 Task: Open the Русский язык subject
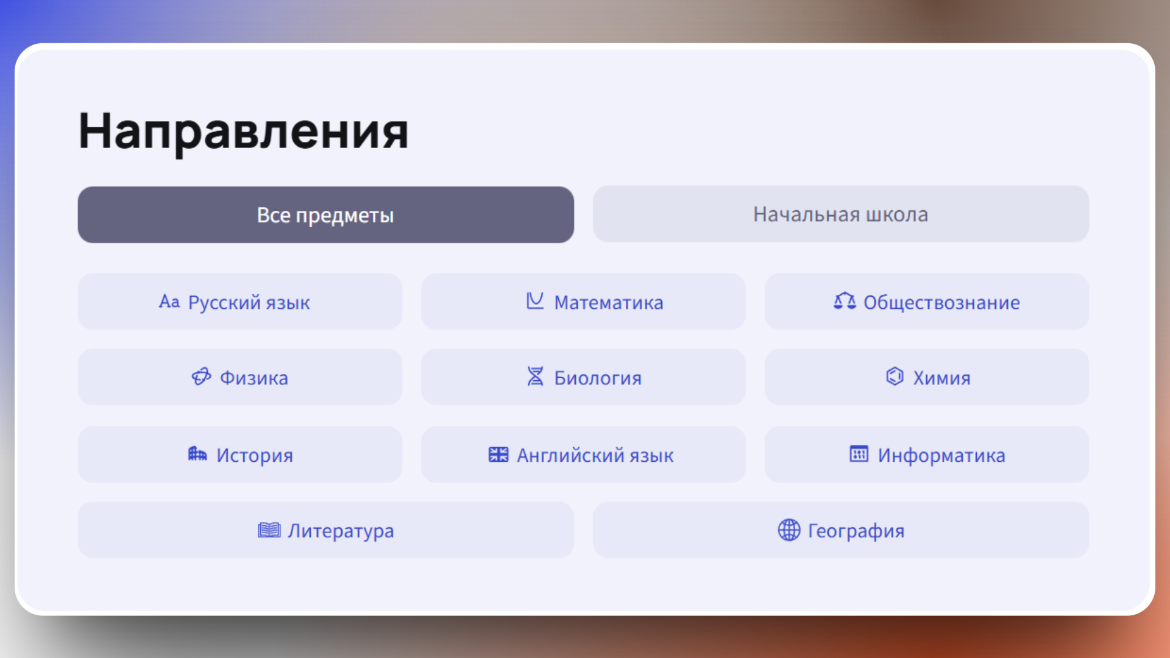[x=240, y=302]
